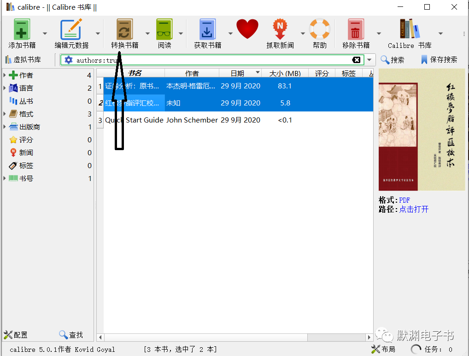Click the Fetch news (抓取新闻) icon
This screenshot has height=356, width=469.
(x=280, y=29)
